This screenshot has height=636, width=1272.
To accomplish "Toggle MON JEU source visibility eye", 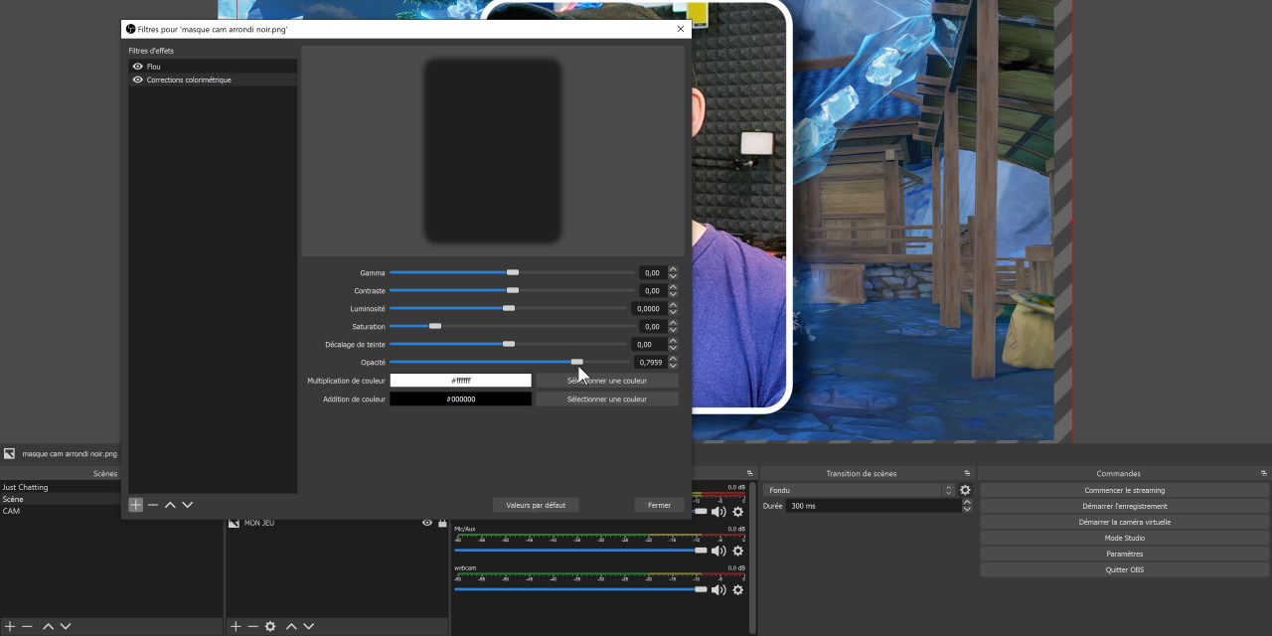I will 427,523.
